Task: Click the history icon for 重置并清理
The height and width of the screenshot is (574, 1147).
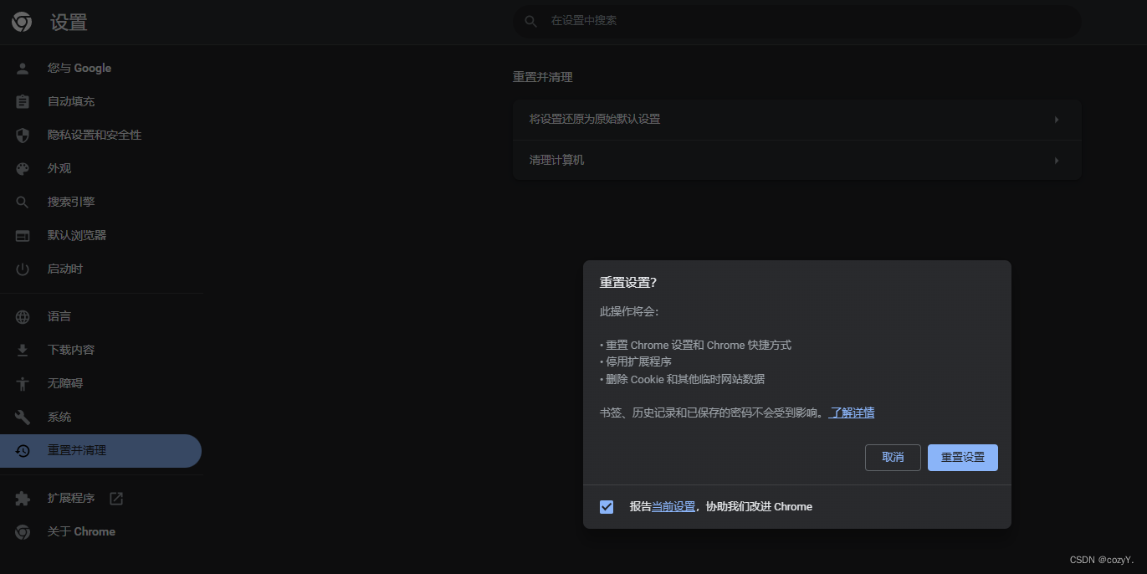Action: (23, 451)
